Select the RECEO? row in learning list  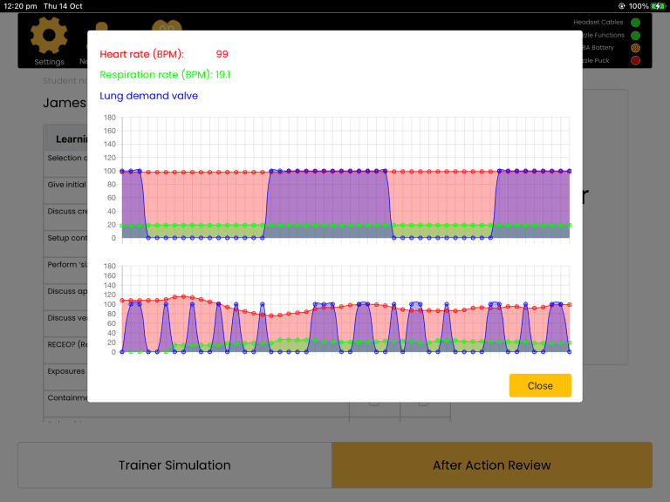click(66, 344)
